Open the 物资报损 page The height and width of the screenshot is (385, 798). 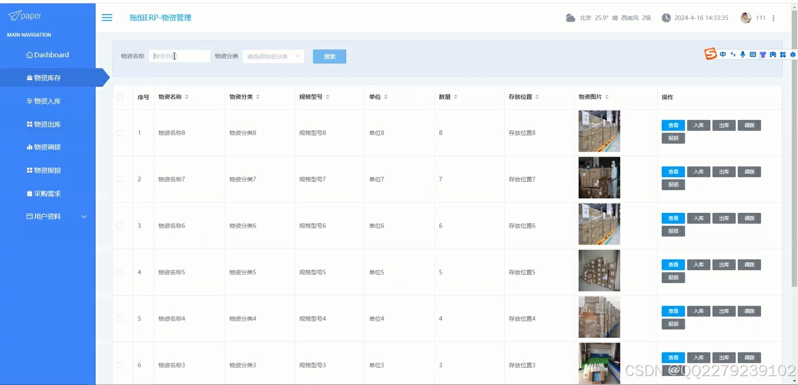(48, 170)
